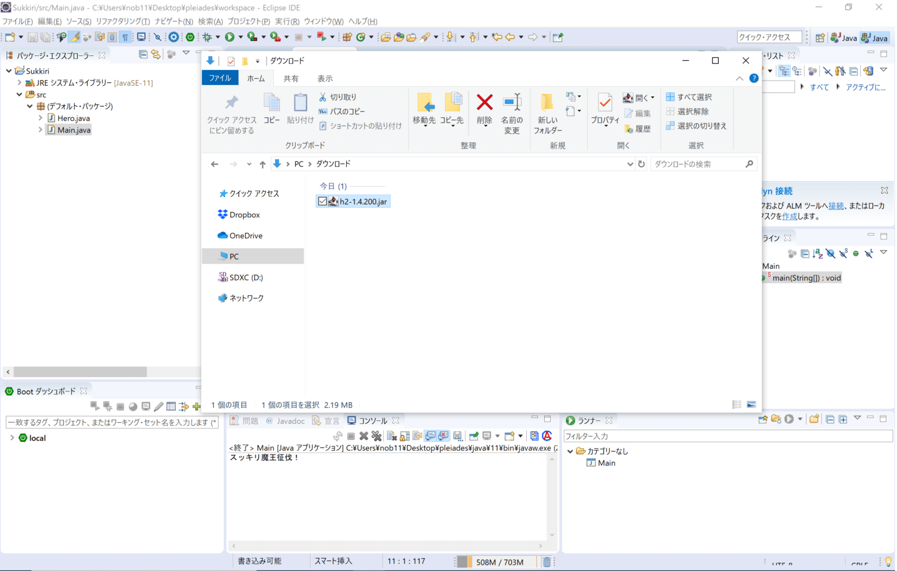Open the address bar dropdown in Explorer
Viewport: 897px width, 571px height.
click(x=630, y=164)
